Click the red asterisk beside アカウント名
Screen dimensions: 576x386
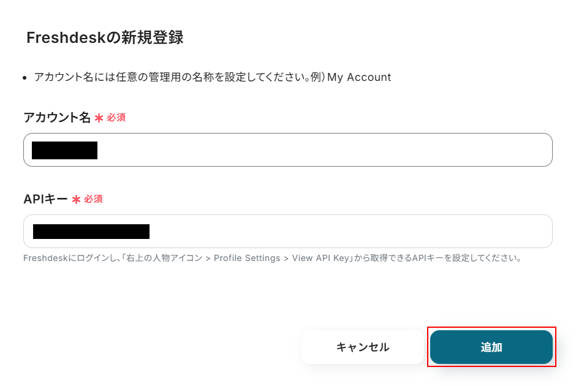tap(99, 118)
